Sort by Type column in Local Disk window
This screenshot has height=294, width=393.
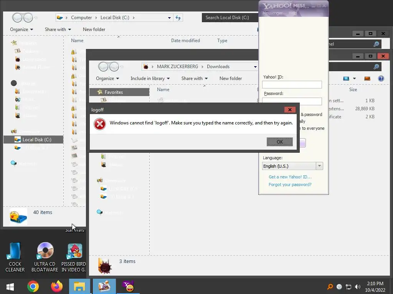click(222, 41)
